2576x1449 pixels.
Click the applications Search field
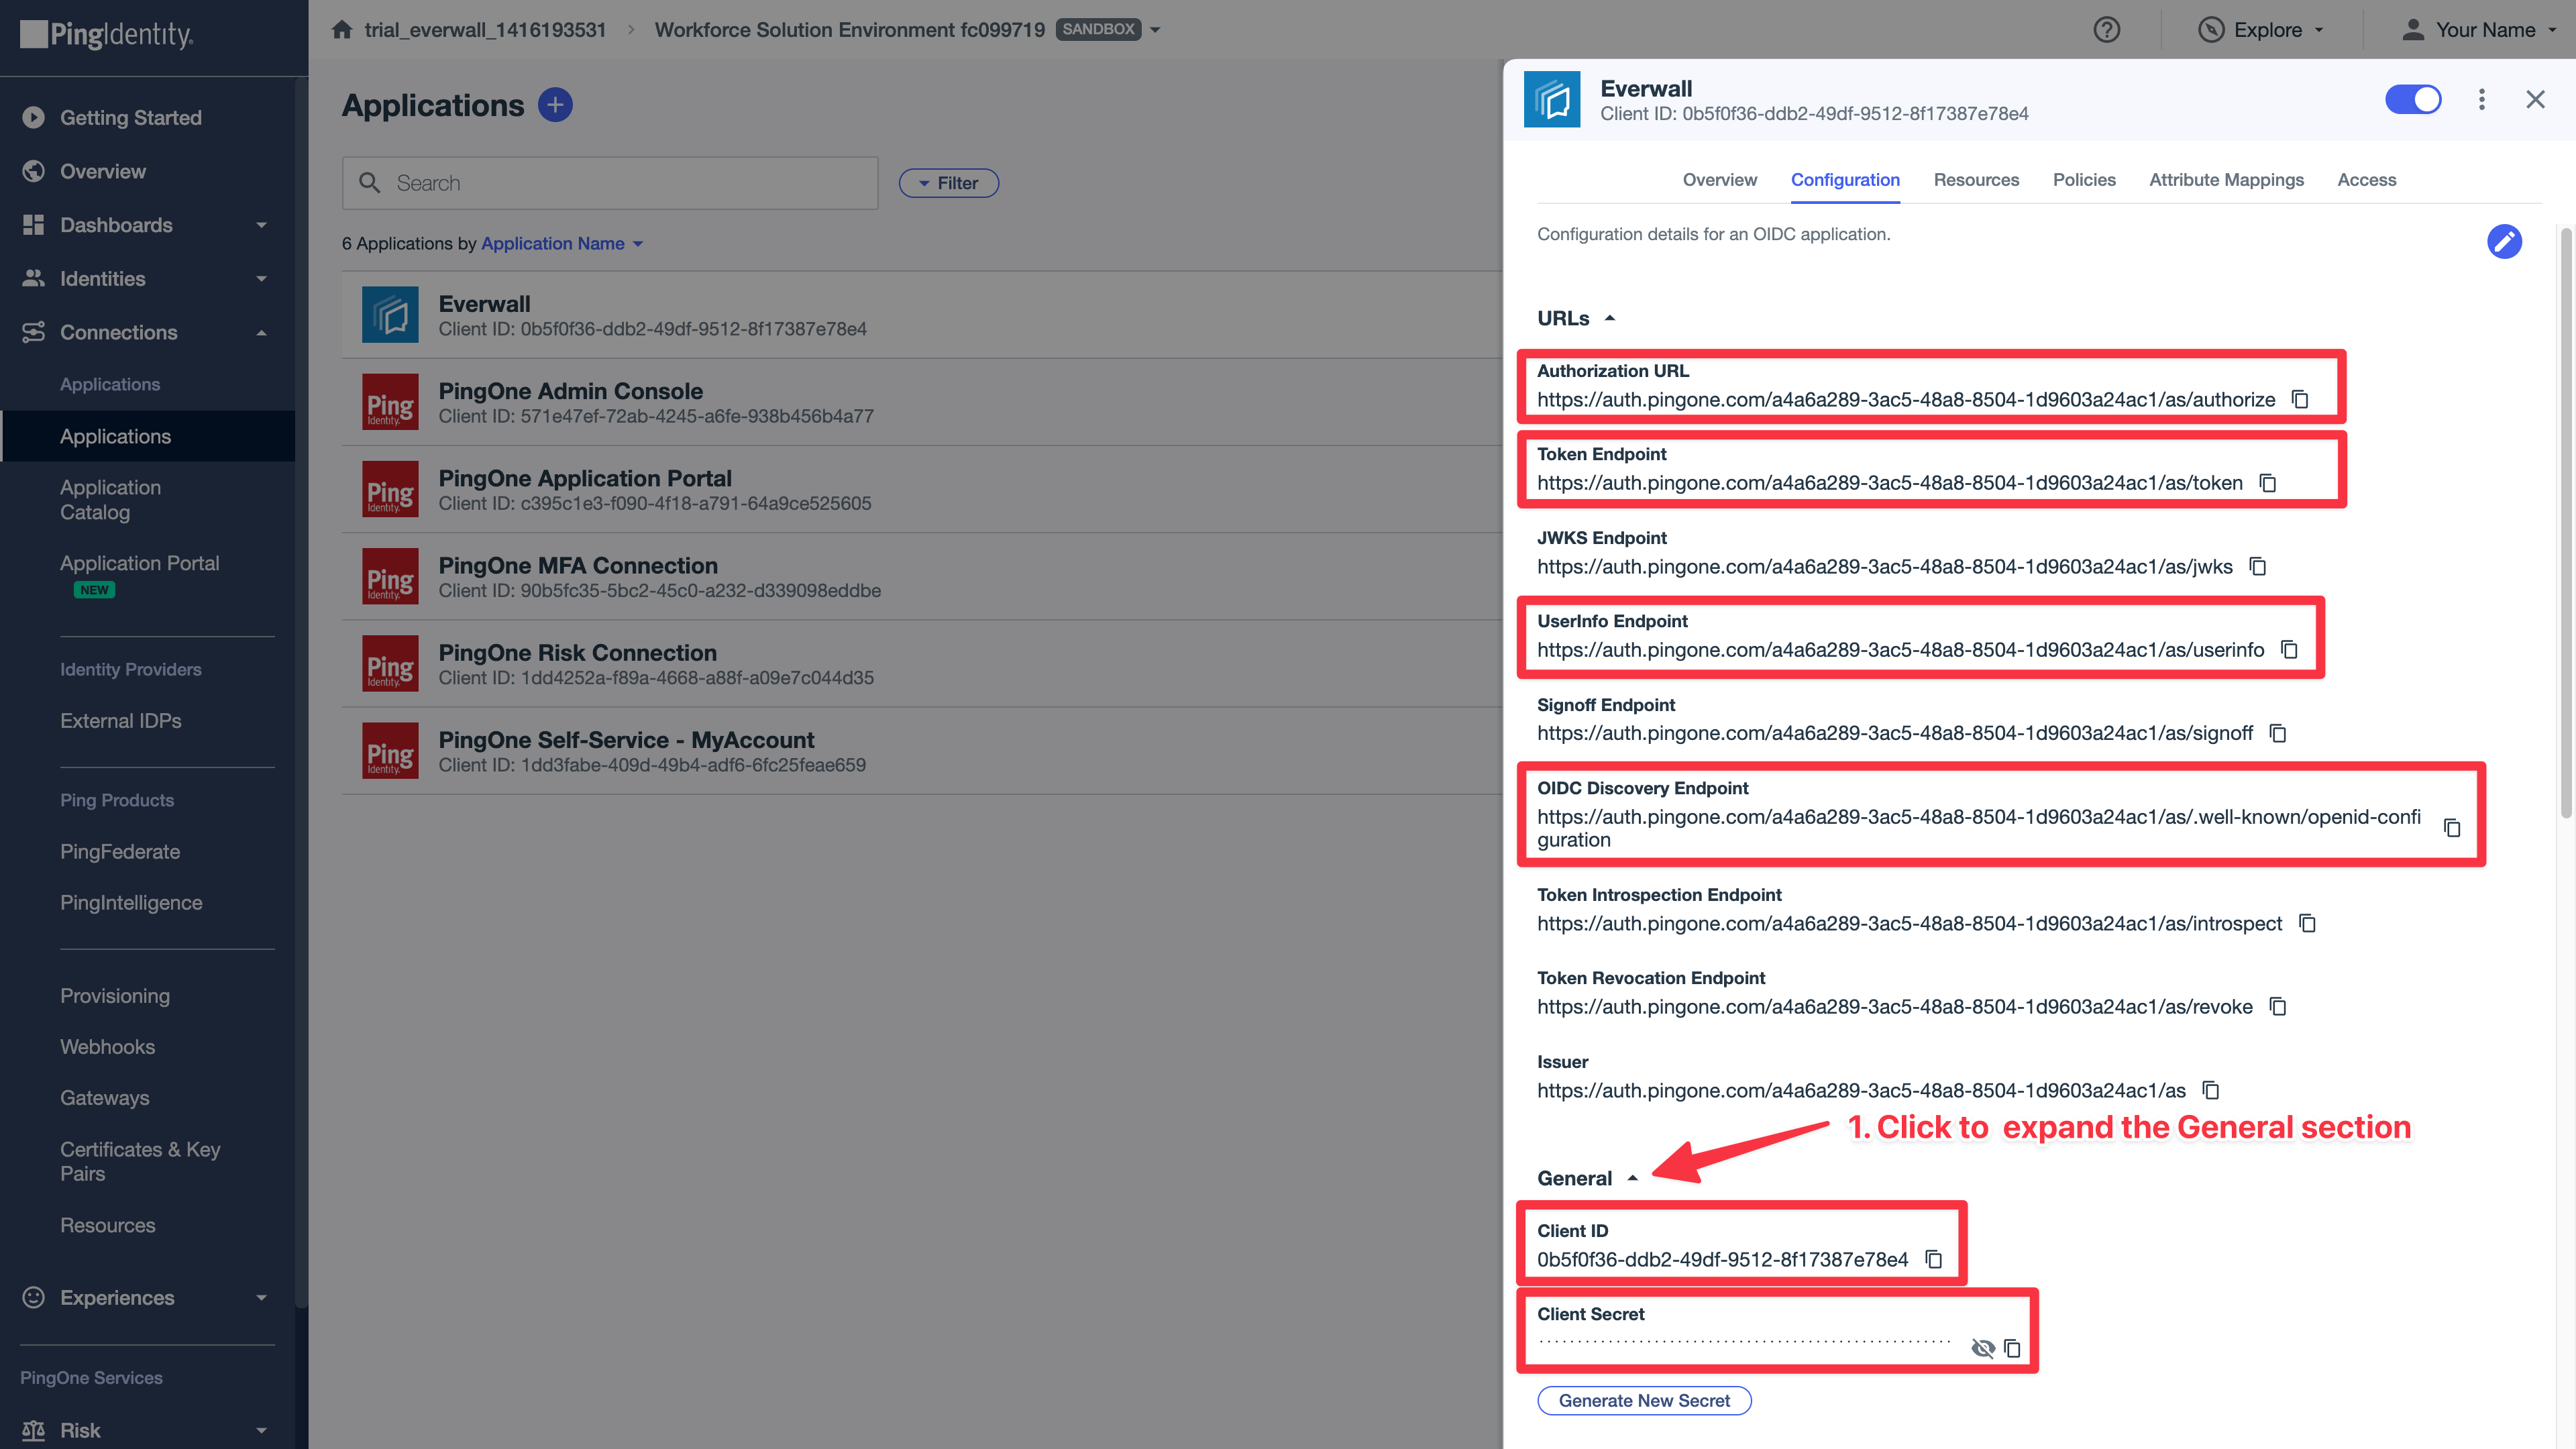tap(610, 183)
